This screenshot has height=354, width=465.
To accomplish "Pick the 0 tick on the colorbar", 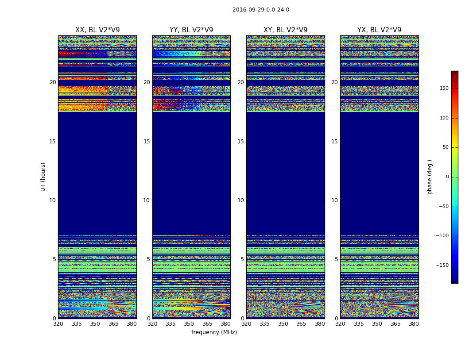I will pyautogui.click(x=446, y=177).
